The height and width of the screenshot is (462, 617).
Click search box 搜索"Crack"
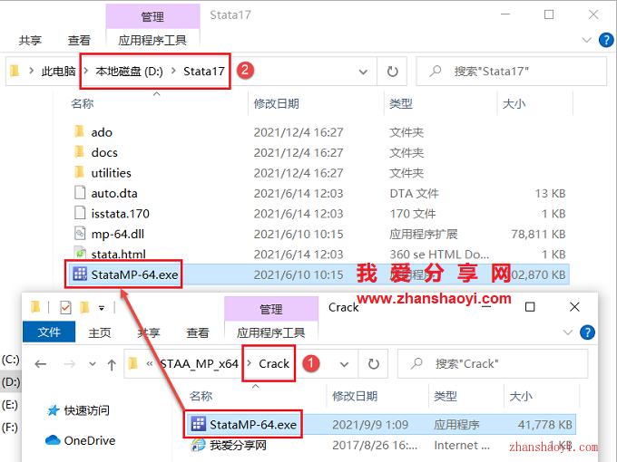493,364
